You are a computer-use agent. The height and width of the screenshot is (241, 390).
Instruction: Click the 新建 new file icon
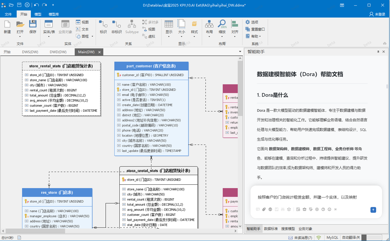(x=7, y=24)
